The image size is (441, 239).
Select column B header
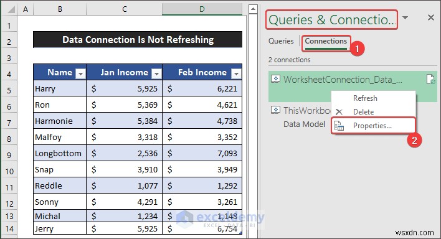click(60, 9)
